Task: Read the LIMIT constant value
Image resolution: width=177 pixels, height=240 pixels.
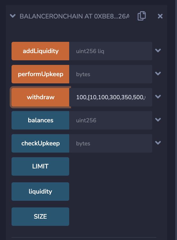Action: click(x=40, y=166)
